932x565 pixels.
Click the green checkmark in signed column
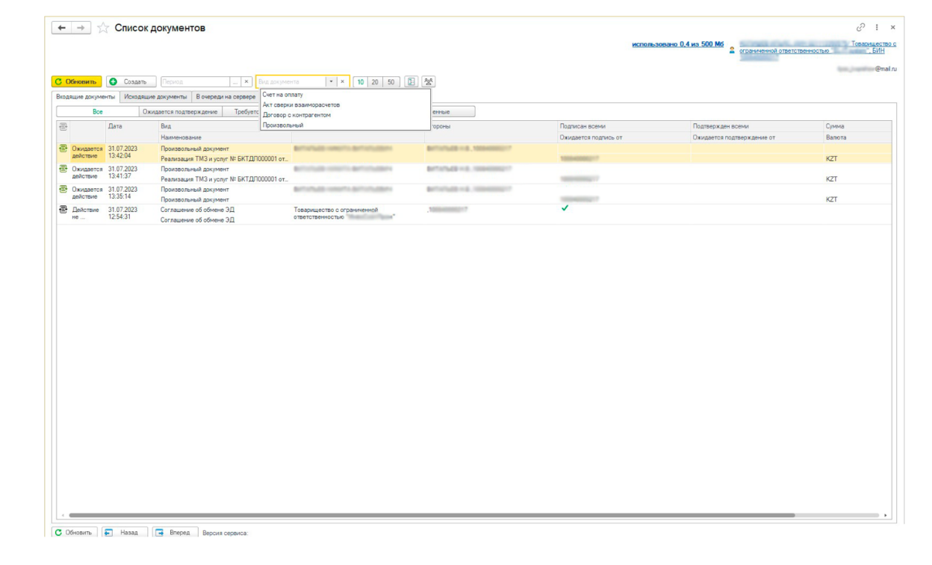(x=565, y=208)
